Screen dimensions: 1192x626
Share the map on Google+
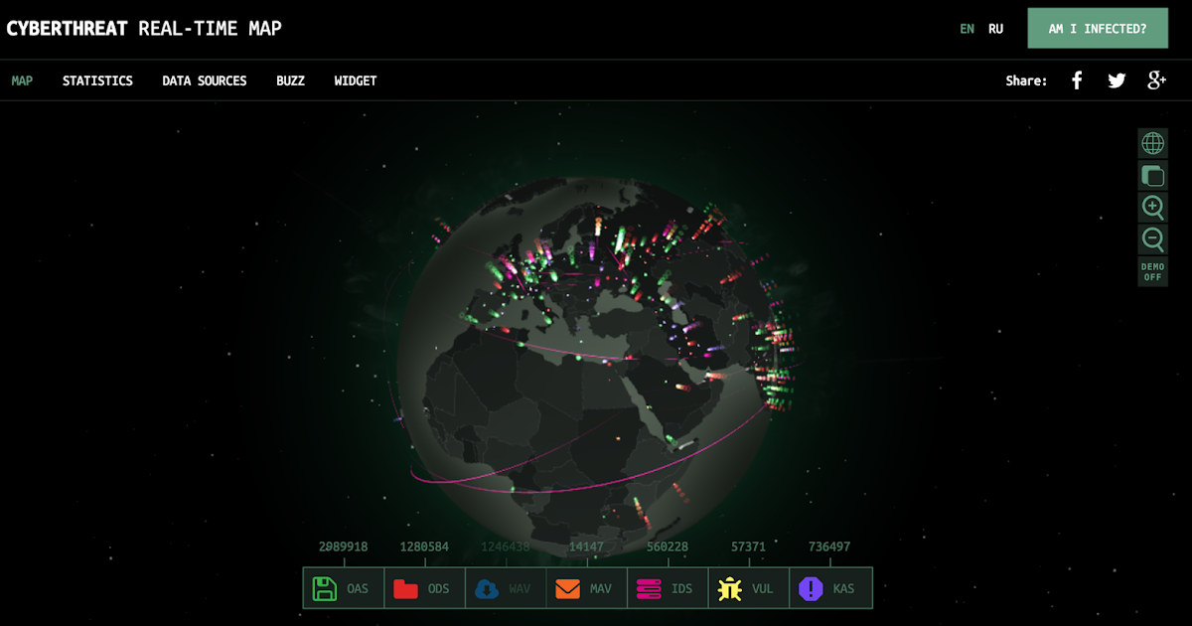(1156, 80)
